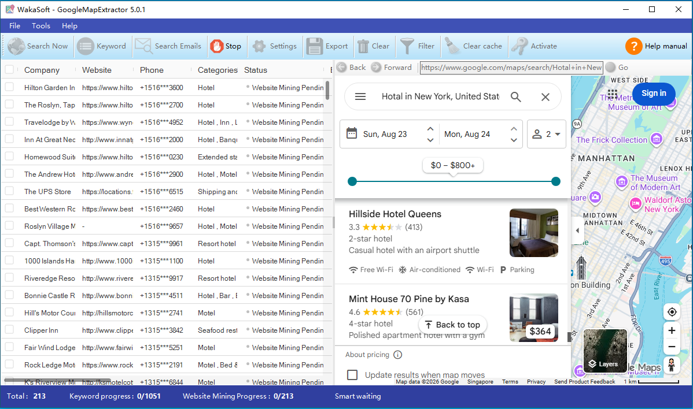The height and width of the screenshot is (409, 693).
Task: Open the Filter funnel tool
Action: point(407,46)
